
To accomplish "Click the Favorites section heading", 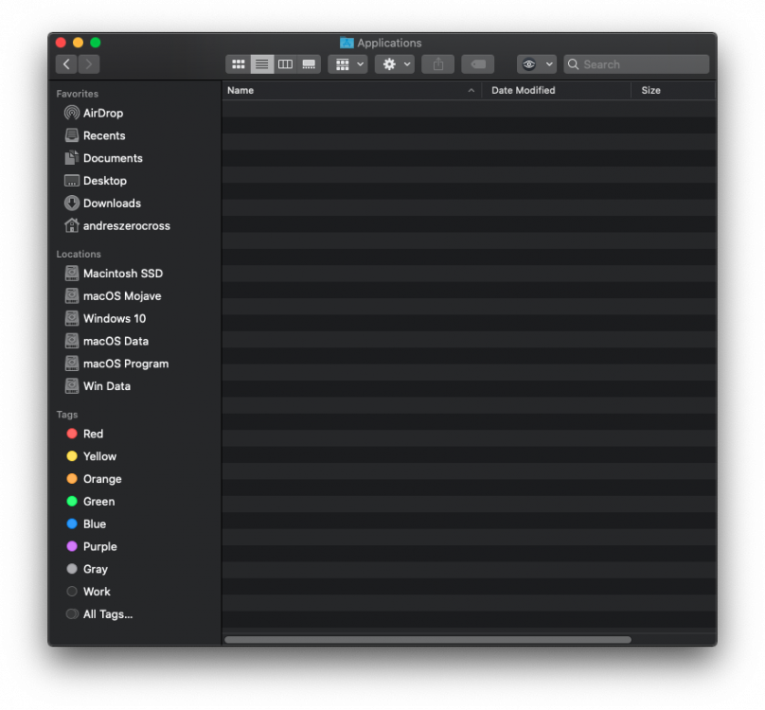I will [x=77, y=94].
